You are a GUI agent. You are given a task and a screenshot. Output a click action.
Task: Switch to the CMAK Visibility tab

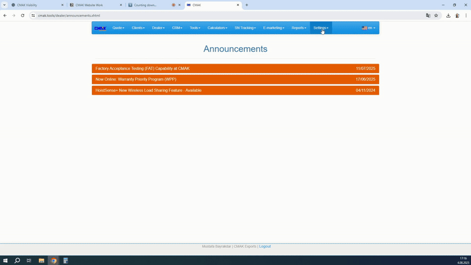pos(36,5)
